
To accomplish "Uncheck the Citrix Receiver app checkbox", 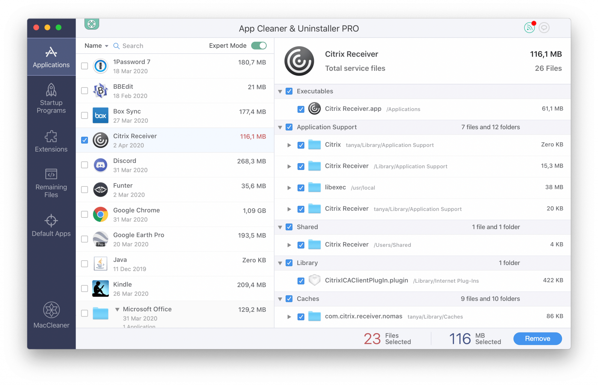I will 84,140.
